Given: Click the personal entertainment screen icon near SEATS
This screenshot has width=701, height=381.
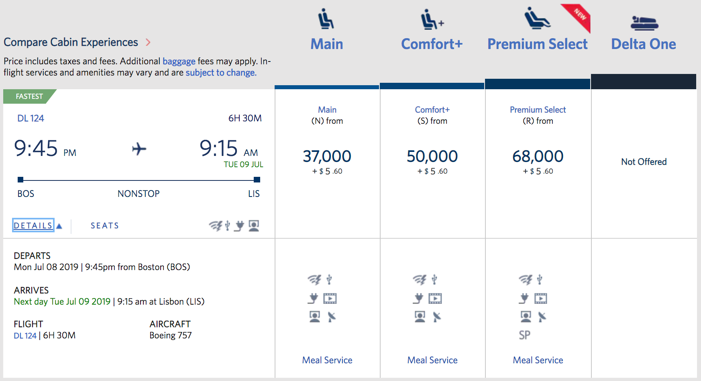Looking at the screenshot, I should coord(253,225).
